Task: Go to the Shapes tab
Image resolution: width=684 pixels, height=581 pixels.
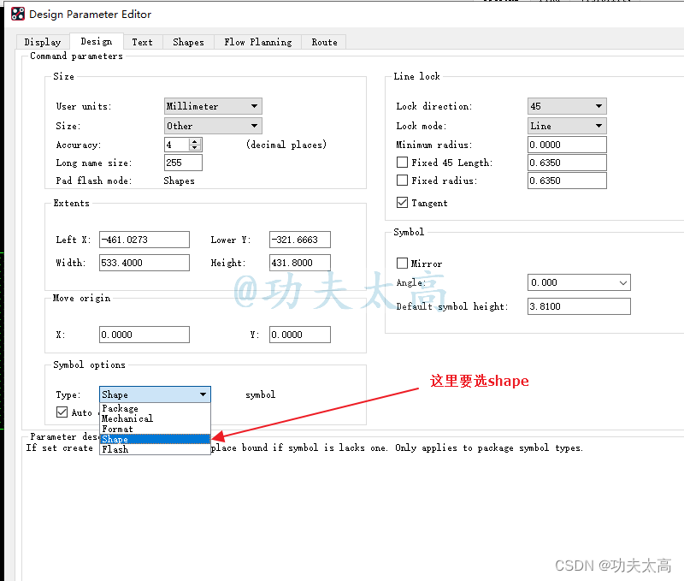Action: tap(188, 42)
